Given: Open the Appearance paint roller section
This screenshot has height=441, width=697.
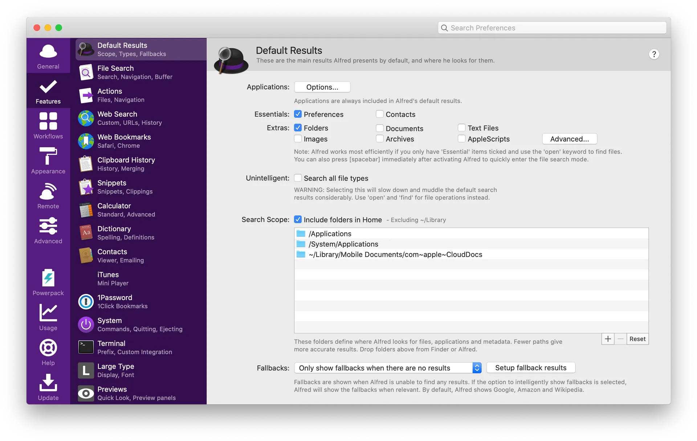Looking at the screenshot, I should coord(48,161).
